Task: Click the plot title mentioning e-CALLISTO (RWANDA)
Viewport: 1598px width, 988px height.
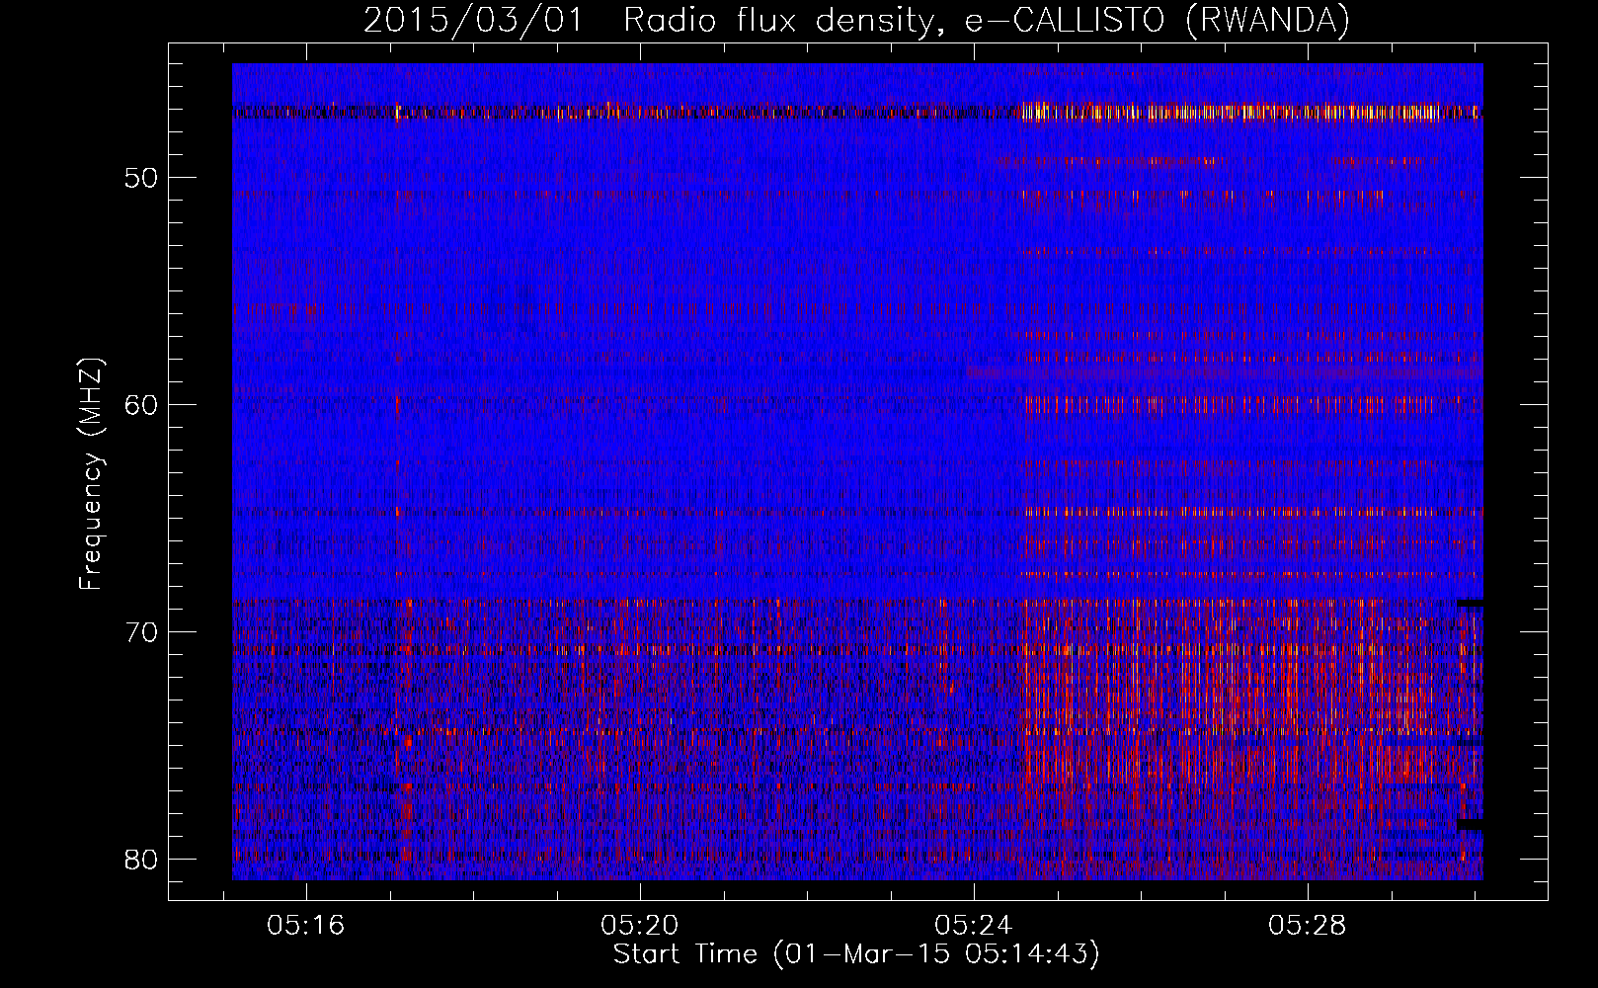Action: pos(856,21)
